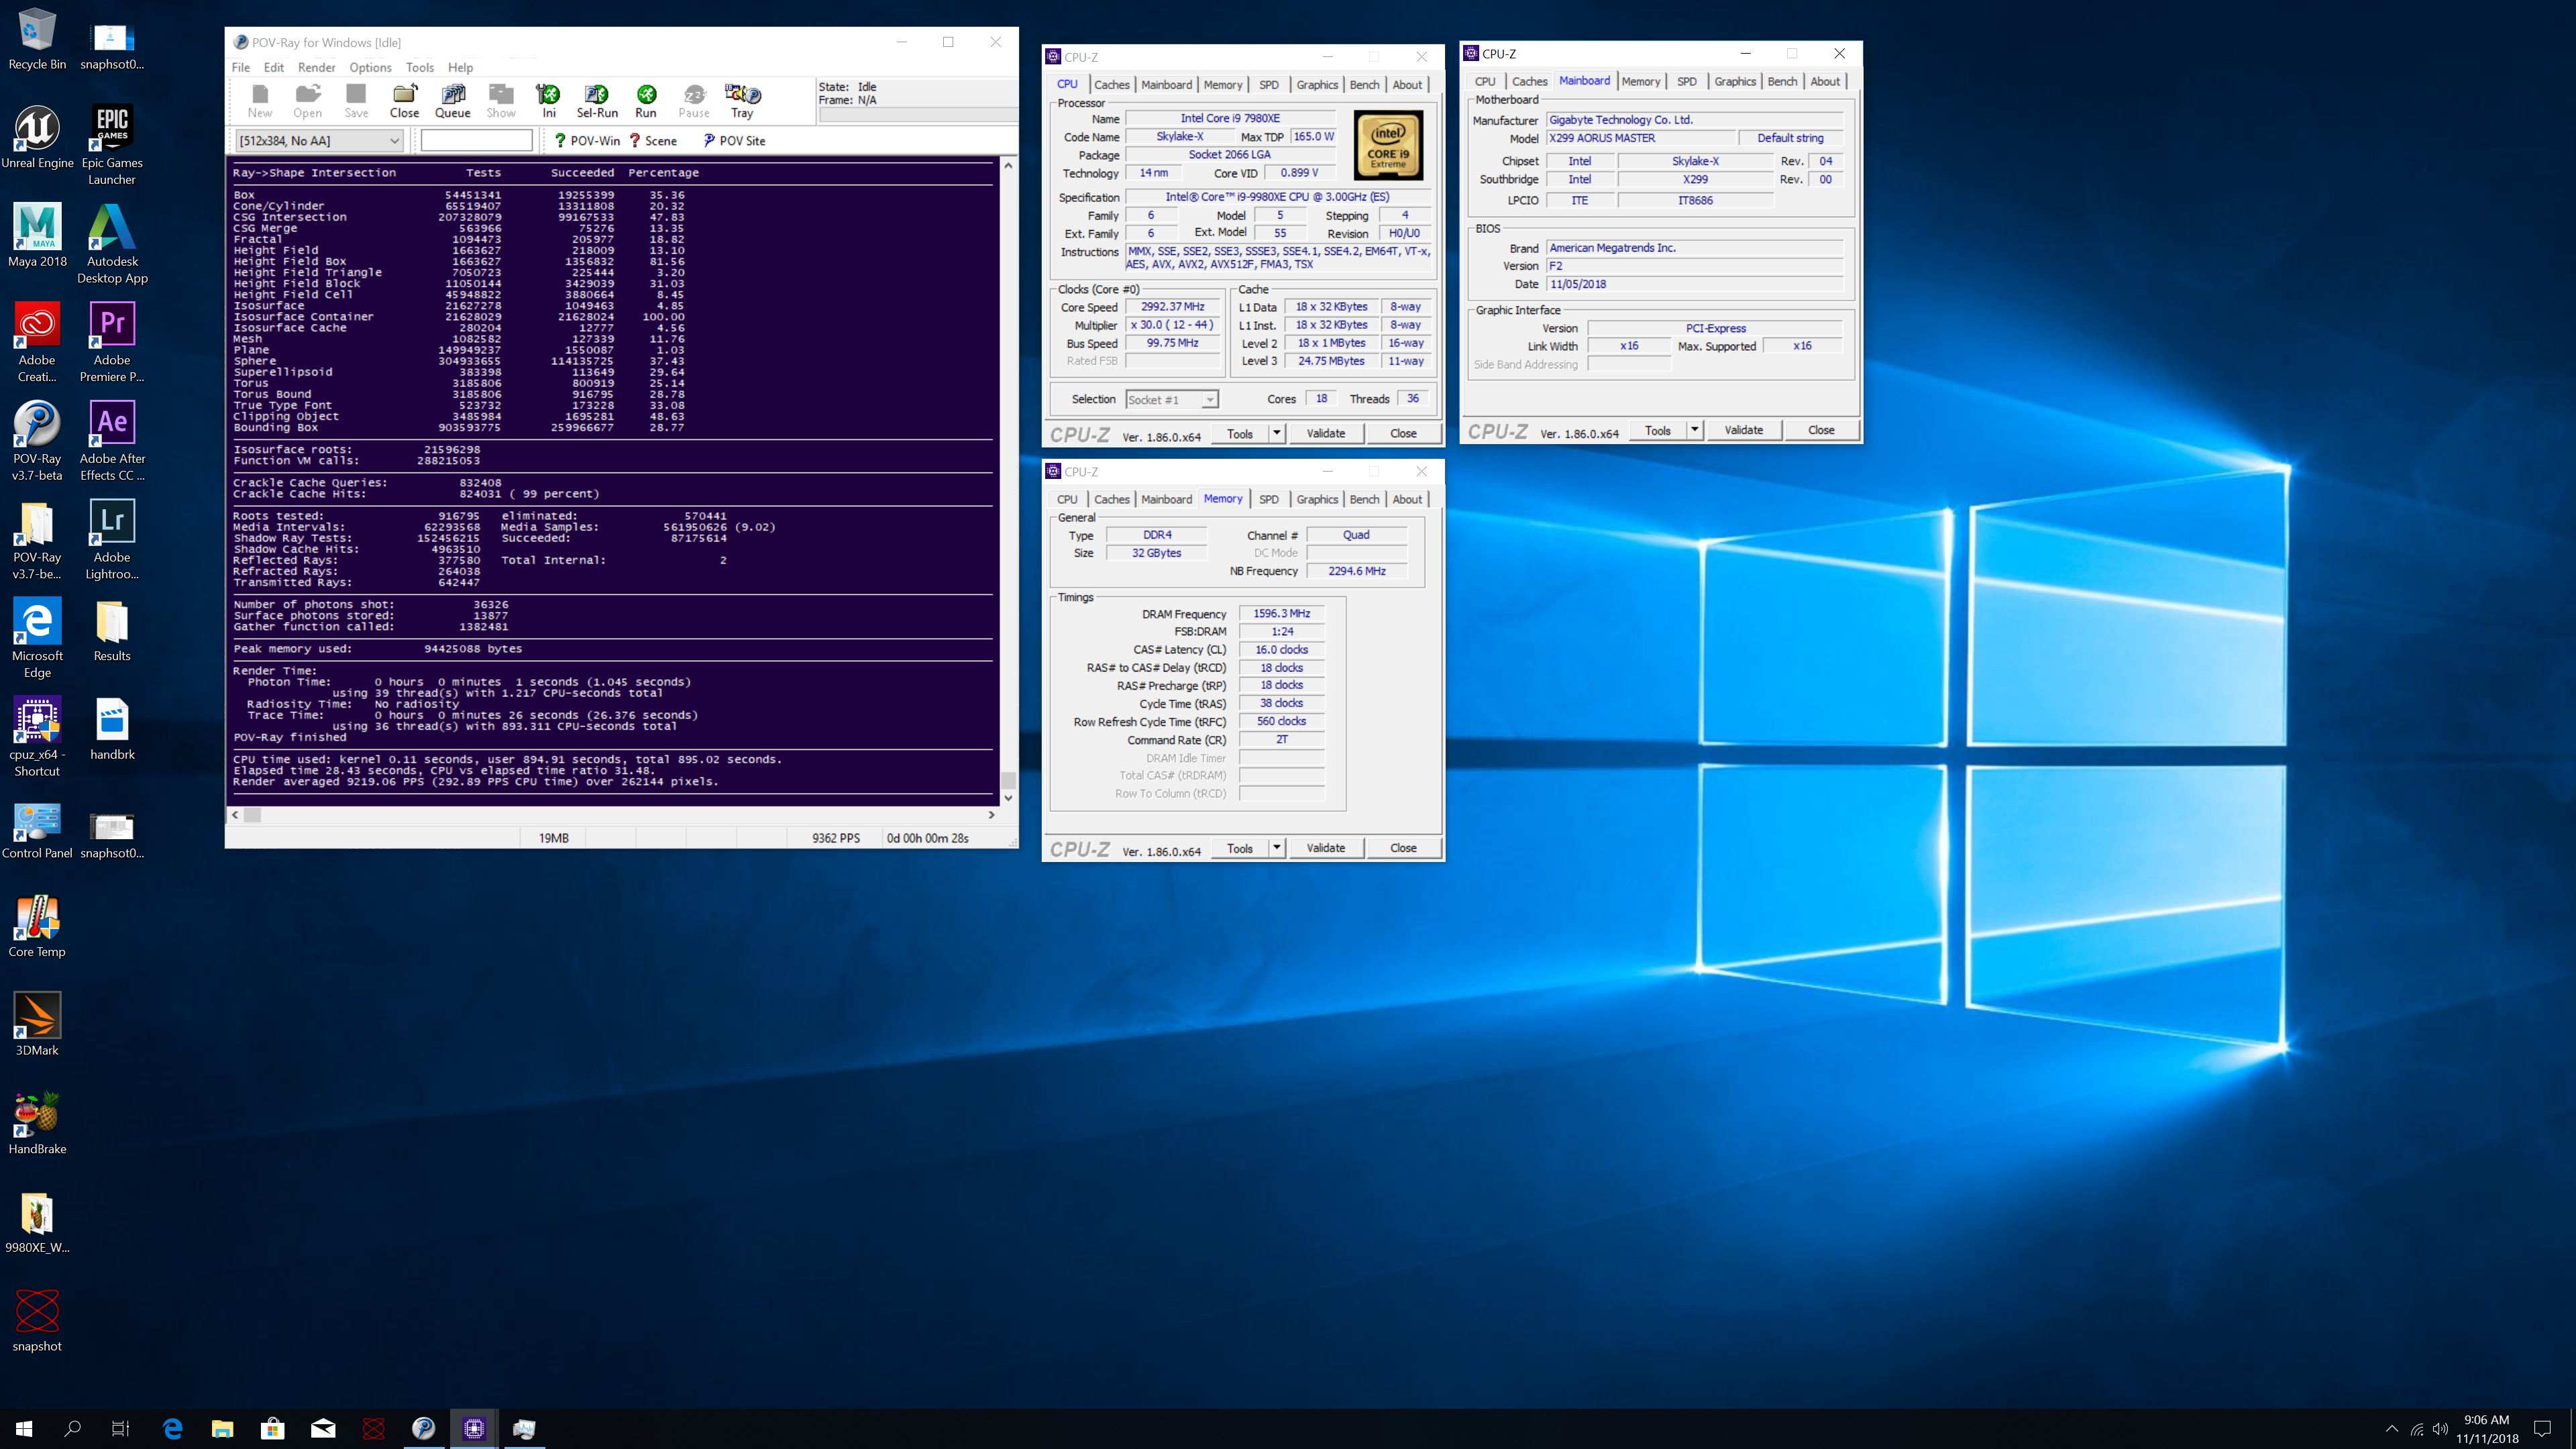Select the HandBrake desktop icon
Viewport: 2576px width, 1449px height.
(x=37, y=1123)
